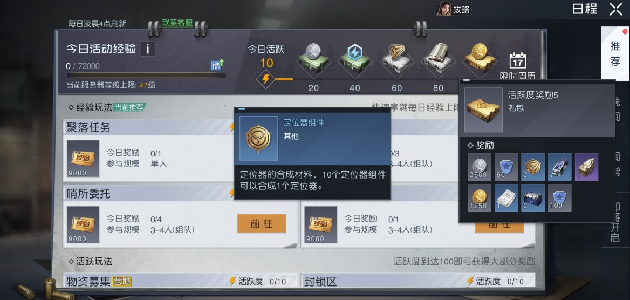This screenshot has width=630, height=300.
Task: Claim the activity 40 lightning reward chest
Action: [x=355, y=61]
